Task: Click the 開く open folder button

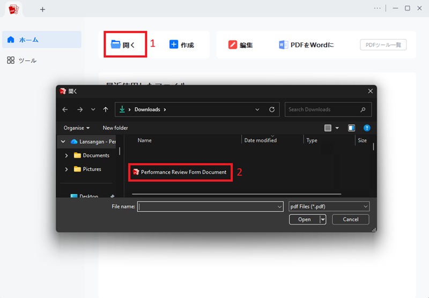Action: (123, 44)
